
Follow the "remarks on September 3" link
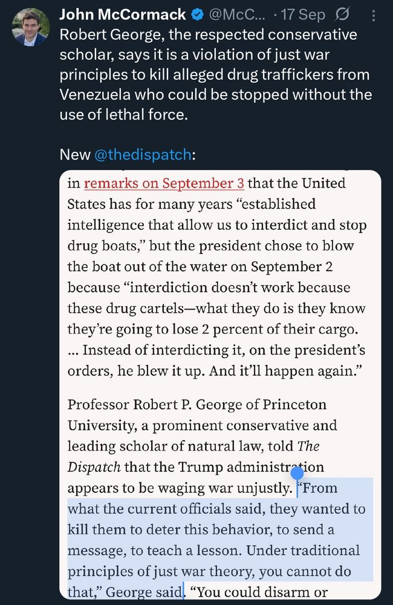click(x=164, y=183)
